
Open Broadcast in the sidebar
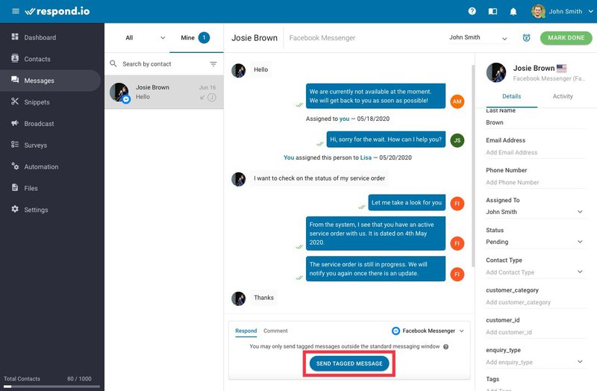click(50, 124)
